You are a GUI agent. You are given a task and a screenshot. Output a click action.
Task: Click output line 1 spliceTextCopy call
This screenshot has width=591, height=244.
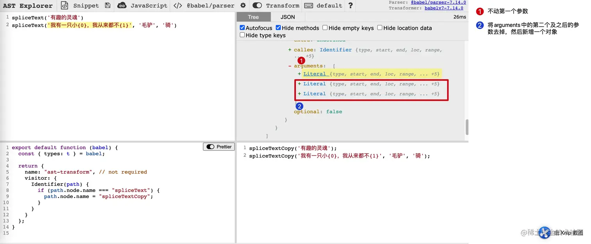pyautogui.click(x=293, y=148)
